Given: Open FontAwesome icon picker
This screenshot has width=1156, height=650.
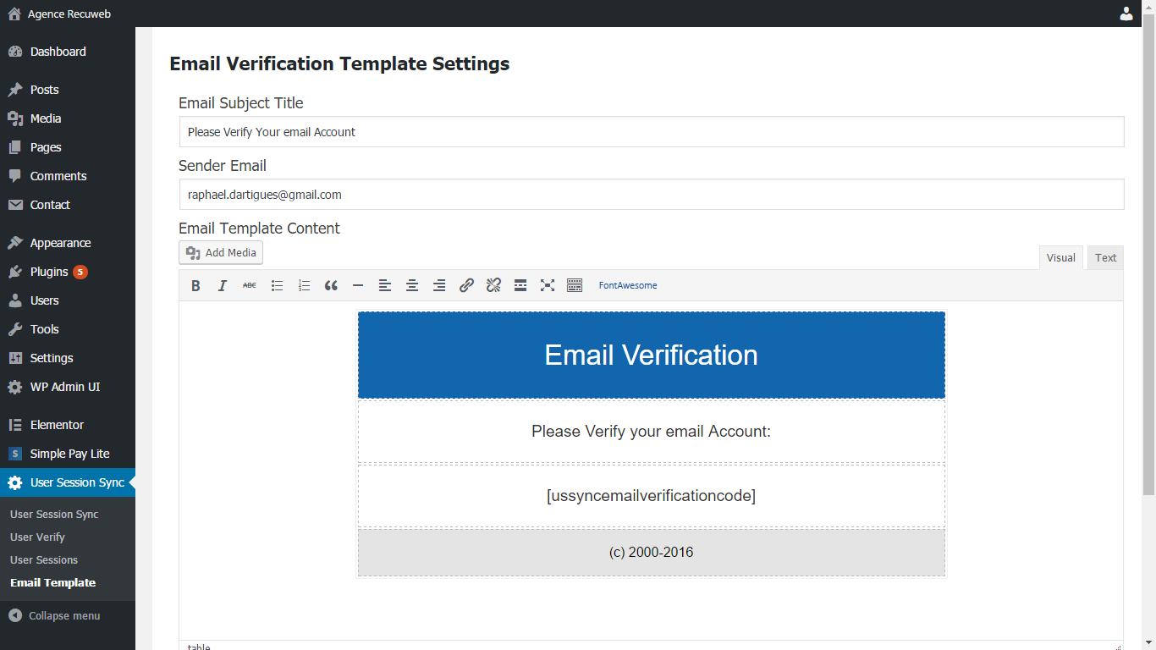Looking at the screenshot, I should click(628, 286).
